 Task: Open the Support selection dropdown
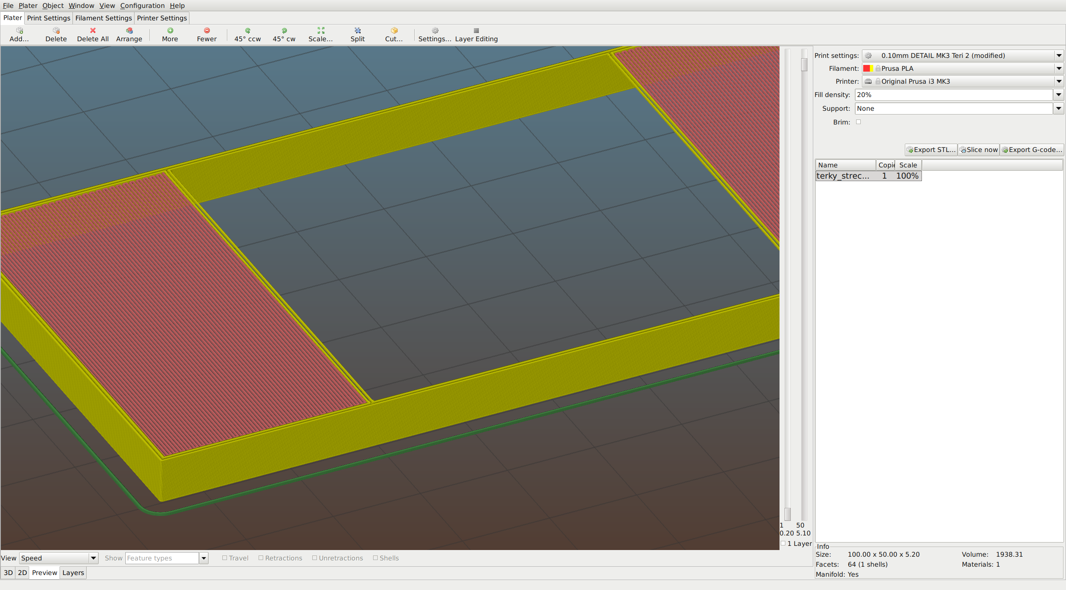(1058, 108)
